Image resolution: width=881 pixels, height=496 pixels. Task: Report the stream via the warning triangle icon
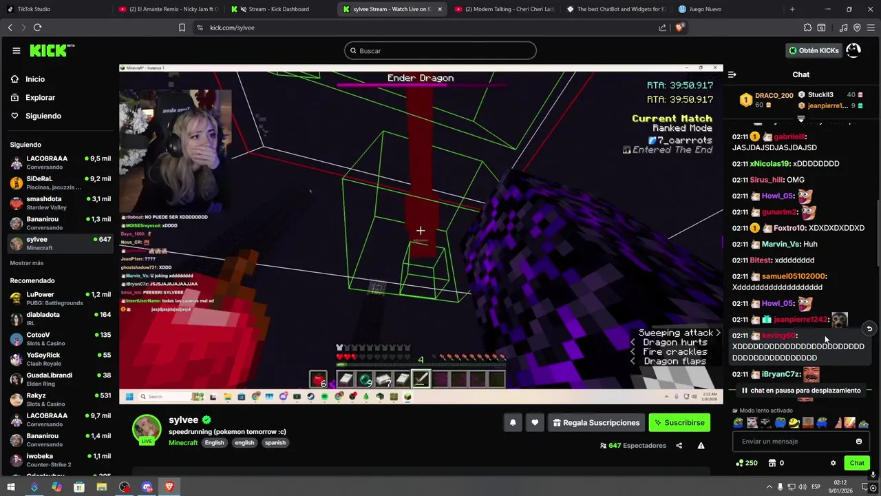(701, 446)
